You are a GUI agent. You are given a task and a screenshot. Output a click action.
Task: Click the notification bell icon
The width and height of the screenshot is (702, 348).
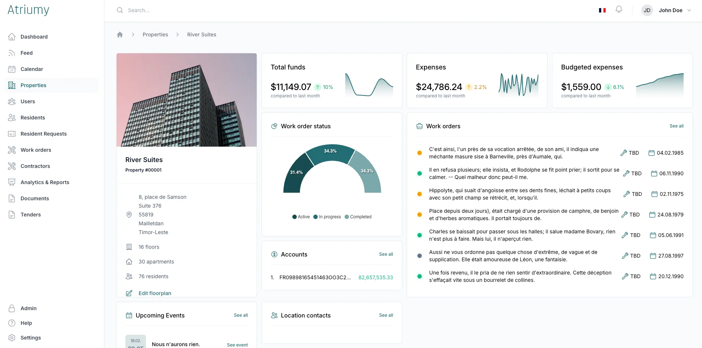click(619, 10)
